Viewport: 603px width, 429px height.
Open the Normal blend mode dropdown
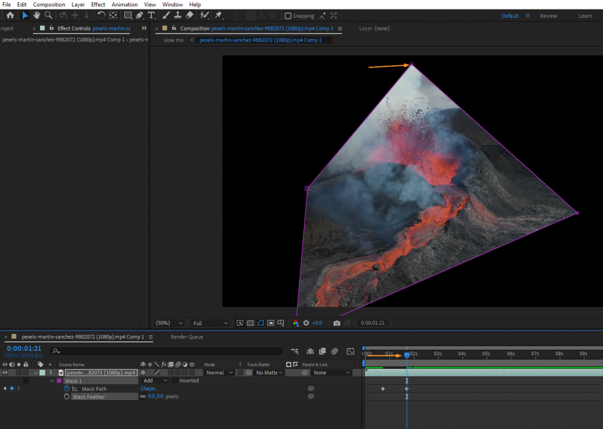[x=218, y=372]
